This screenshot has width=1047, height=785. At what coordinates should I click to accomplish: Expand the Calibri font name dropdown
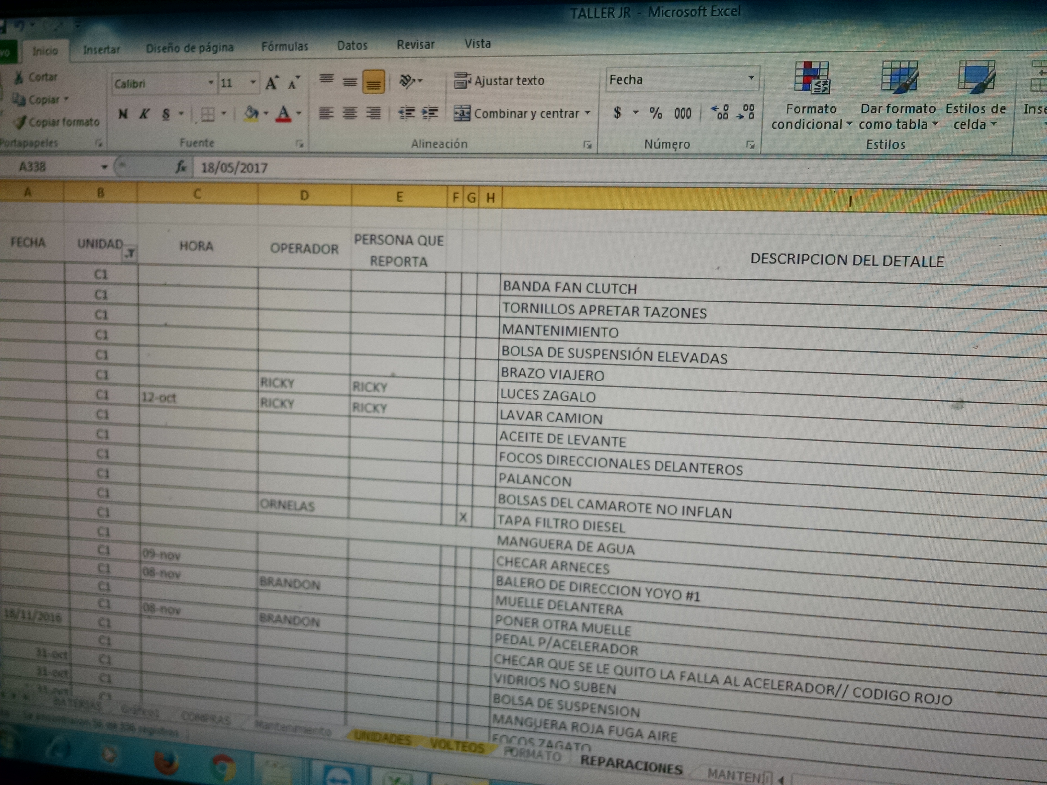(x=211, y=83)
